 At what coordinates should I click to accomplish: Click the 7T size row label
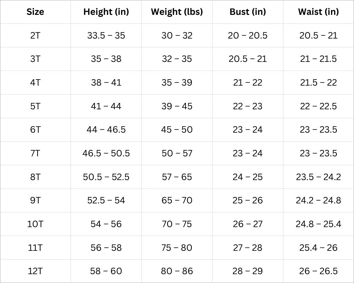coord(35,153)
